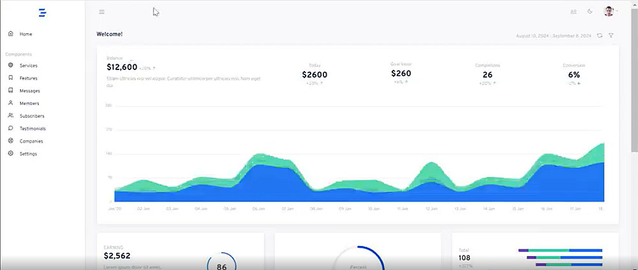Image resolution: width=638 pixels, height=270 pixels.
Task: Open the Home menu item
Action: (x=26, y=34)
